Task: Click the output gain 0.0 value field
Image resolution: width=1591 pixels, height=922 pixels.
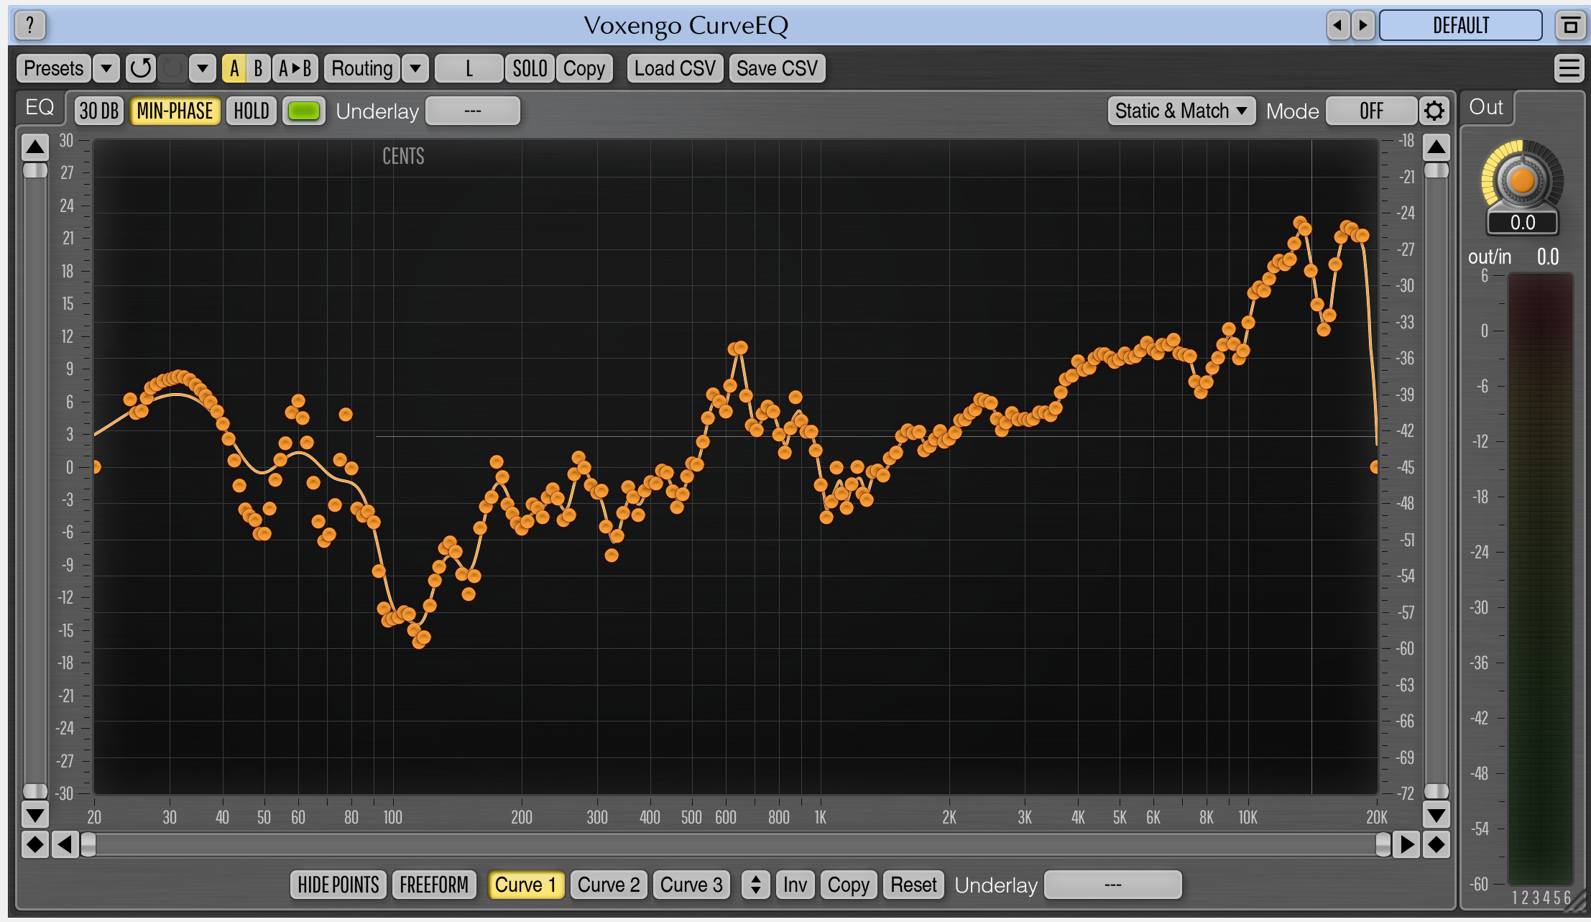Action: [1522, 223]
